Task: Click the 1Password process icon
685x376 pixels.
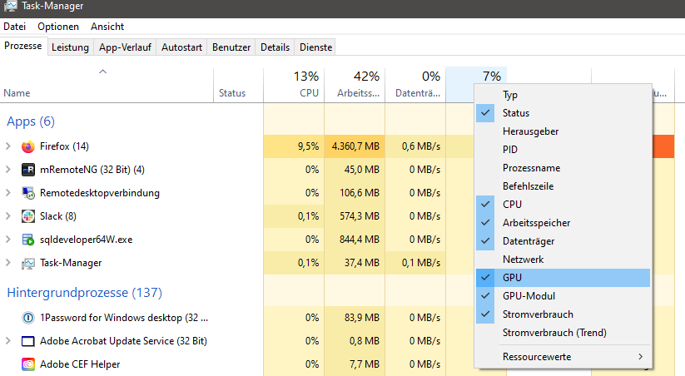Action: [x=28, y=317]
